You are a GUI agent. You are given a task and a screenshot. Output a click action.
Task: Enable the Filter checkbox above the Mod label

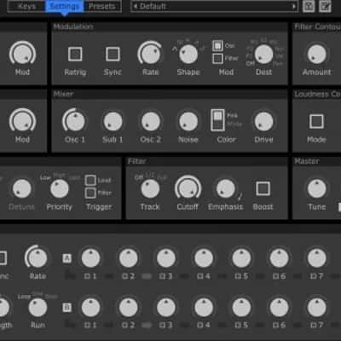217,59
